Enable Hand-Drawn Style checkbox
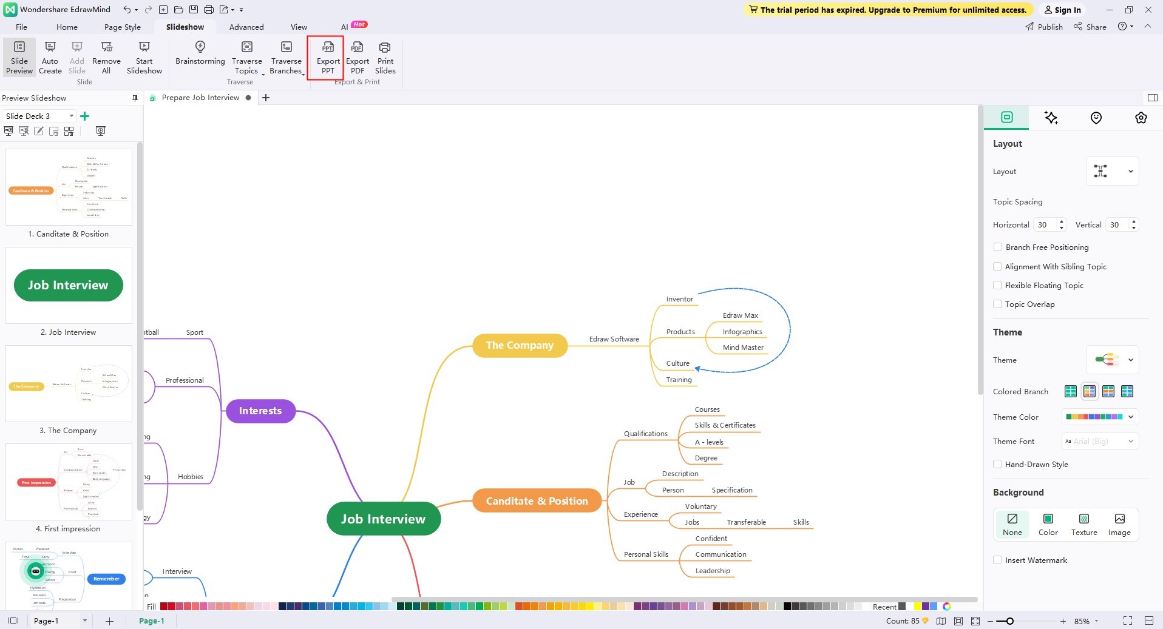The width and height of the screenshot is (1163, 629). point(997,464)
